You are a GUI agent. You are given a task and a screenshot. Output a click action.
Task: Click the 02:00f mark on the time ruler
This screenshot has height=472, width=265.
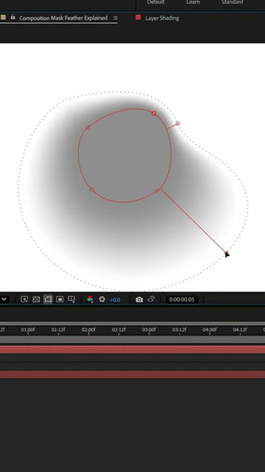coord(88,330)
